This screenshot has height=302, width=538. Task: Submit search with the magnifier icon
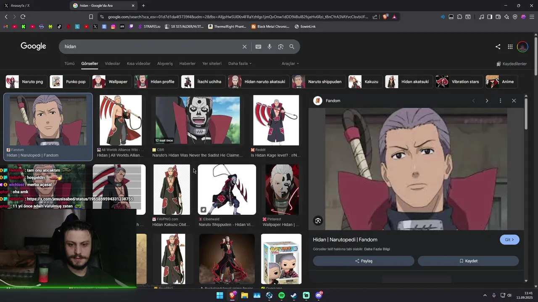pos(292,47)
